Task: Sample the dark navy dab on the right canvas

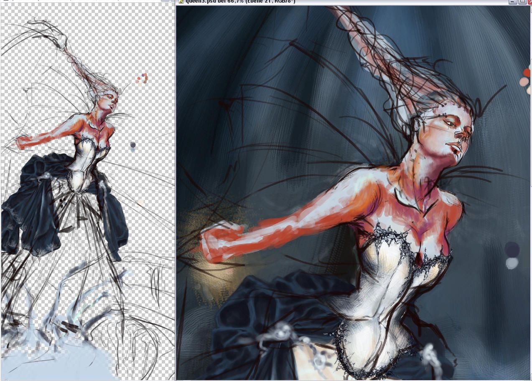Action: (512, 250)
